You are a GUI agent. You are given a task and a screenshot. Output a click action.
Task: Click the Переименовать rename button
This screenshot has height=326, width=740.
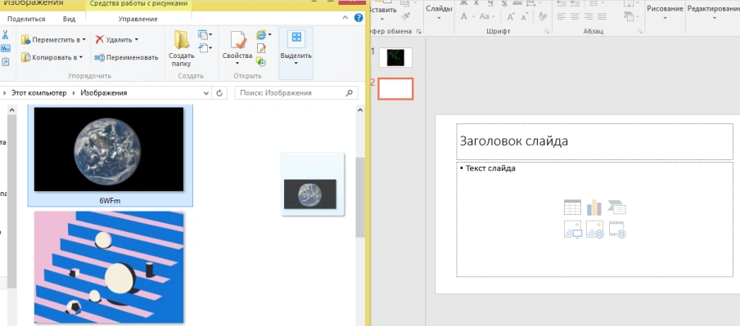(x=126, y=57)
